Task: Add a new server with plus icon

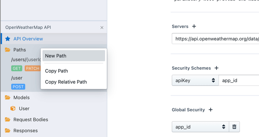Action: (194, 26)
